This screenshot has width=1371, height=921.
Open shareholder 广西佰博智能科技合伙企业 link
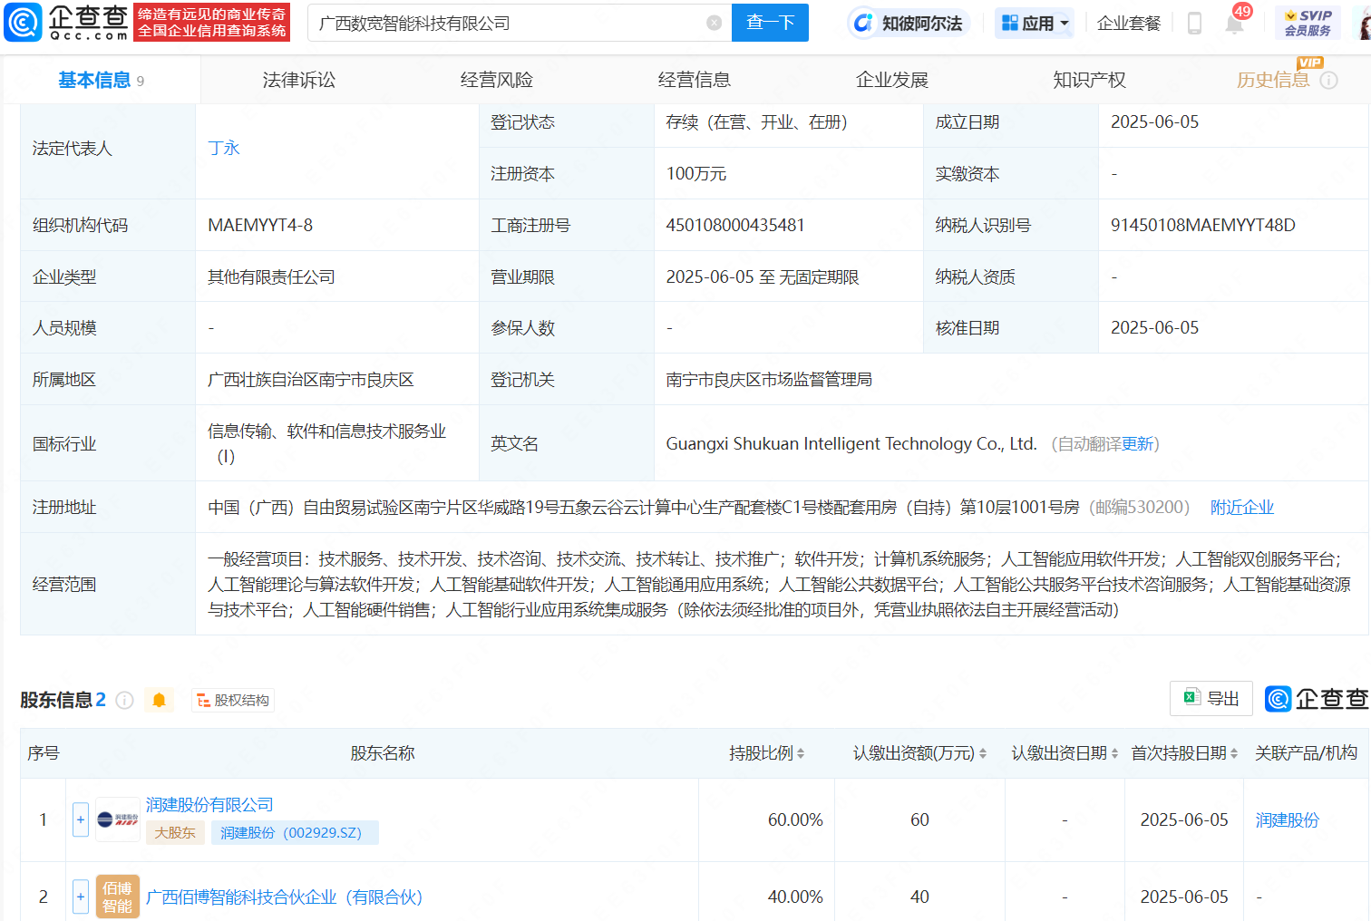285,897
